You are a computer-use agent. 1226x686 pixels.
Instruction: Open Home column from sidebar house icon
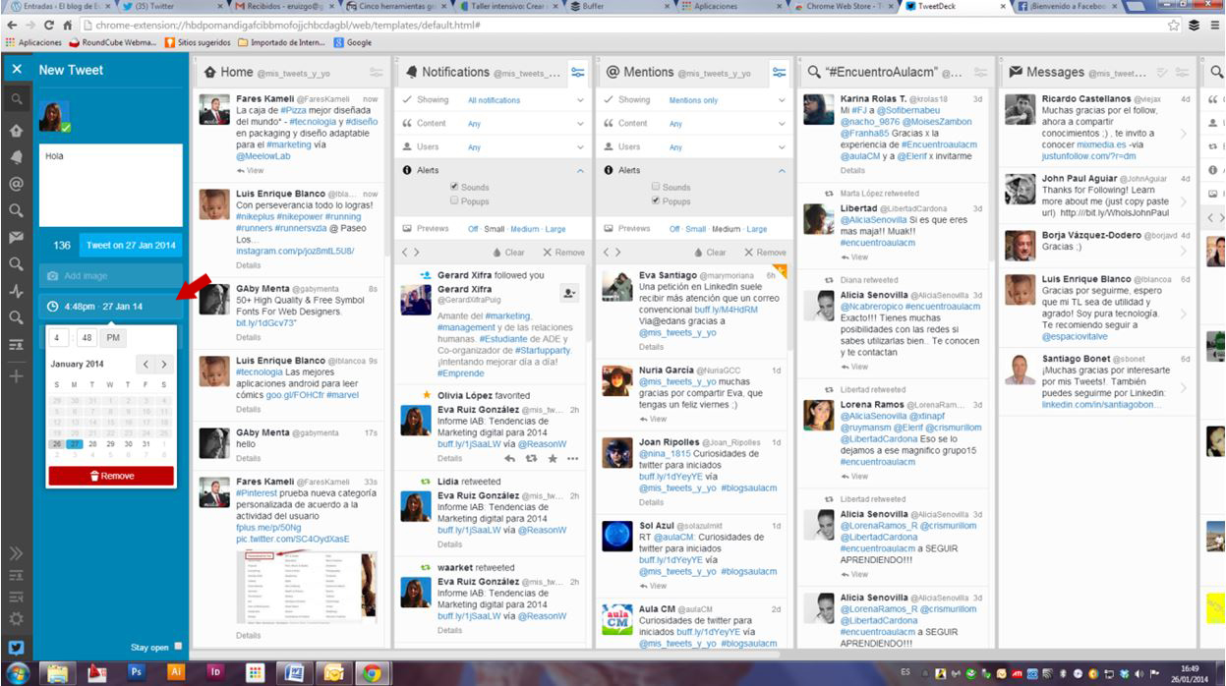coord(17,131)
